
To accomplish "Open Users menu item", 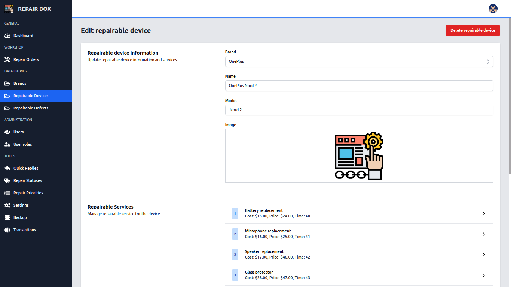I will (x=36, y=132).
